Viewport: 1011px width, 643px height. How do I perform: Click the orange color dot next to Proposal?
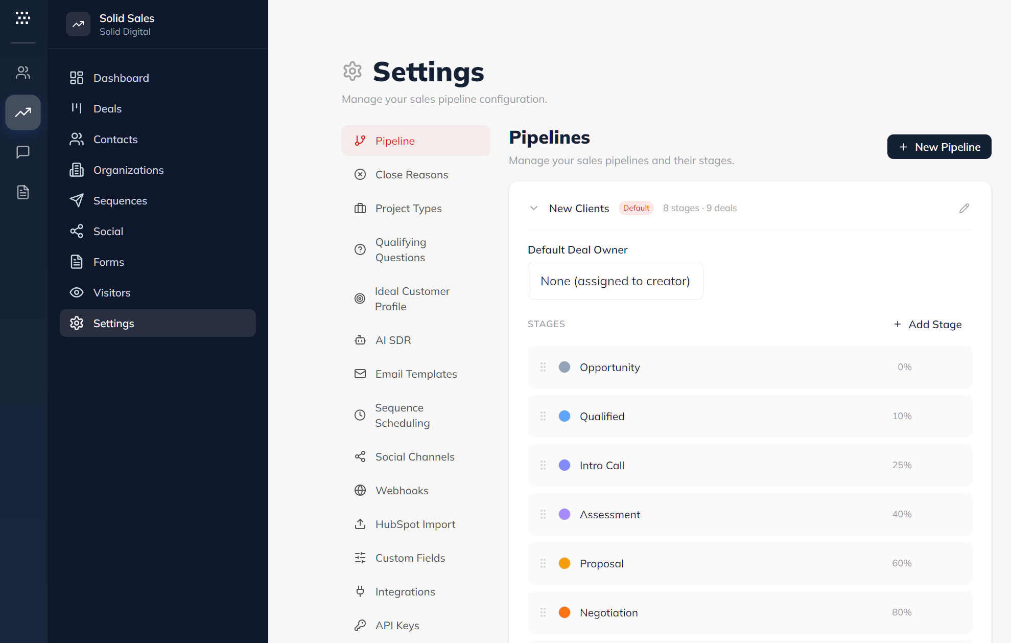point(565,563)
